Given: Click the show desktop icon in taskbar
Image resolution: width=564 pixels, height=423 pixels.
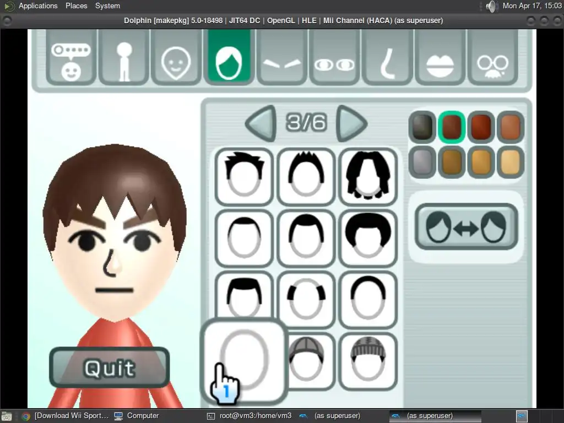Looking at the screenshot, I should [7, 416].
